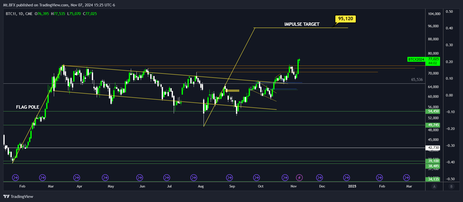This screenshot has width=463, height=202.
Task: Click the 104,000 tick on the price axis
Action: [x=434, y=14]
